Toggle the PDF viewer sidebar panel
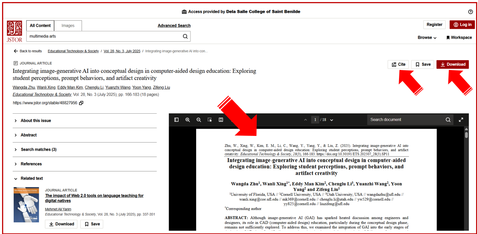This screenshot has height=234, width=478. [176, 120]
